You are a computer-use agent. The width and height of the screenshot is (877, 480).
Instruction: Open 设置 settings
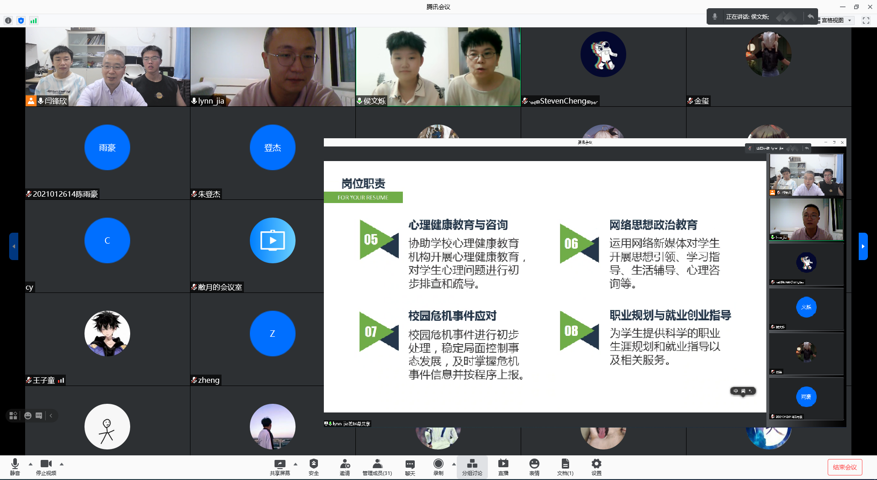[596, 467]
